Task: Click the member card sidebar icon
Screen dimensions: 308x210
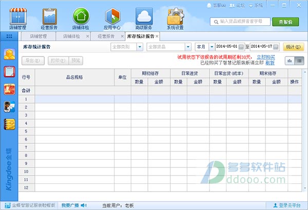Action: point(9,89)
